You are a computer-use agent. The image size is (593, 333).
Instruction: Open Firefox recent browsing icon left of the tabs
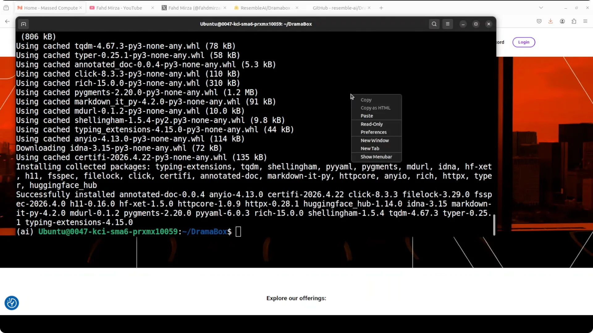coord(6,8)
